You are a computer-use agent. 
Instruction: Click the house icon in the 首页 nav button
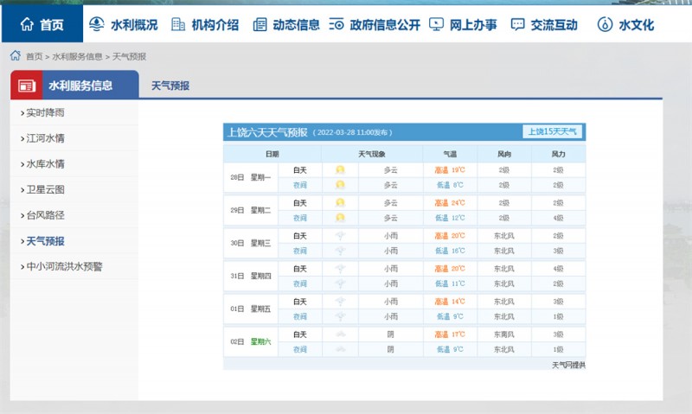pyautogui.click(x=27, y=24)
